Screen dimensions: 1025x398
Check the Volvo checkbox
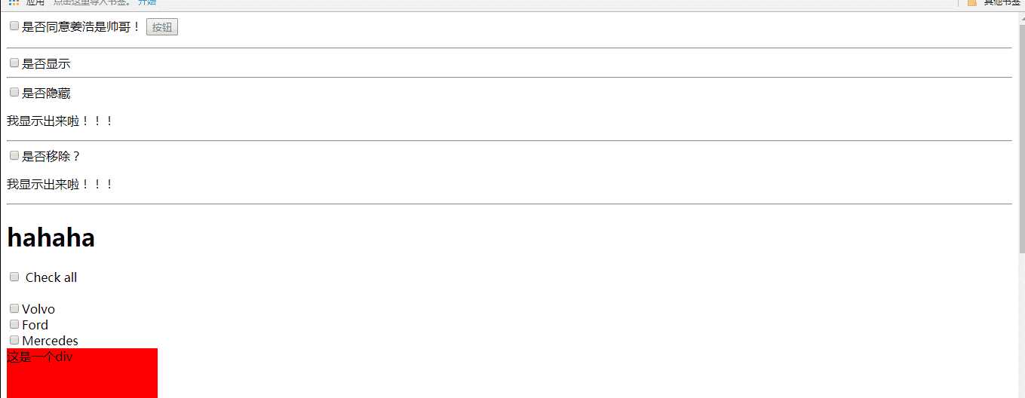click(x=14, y=308)
